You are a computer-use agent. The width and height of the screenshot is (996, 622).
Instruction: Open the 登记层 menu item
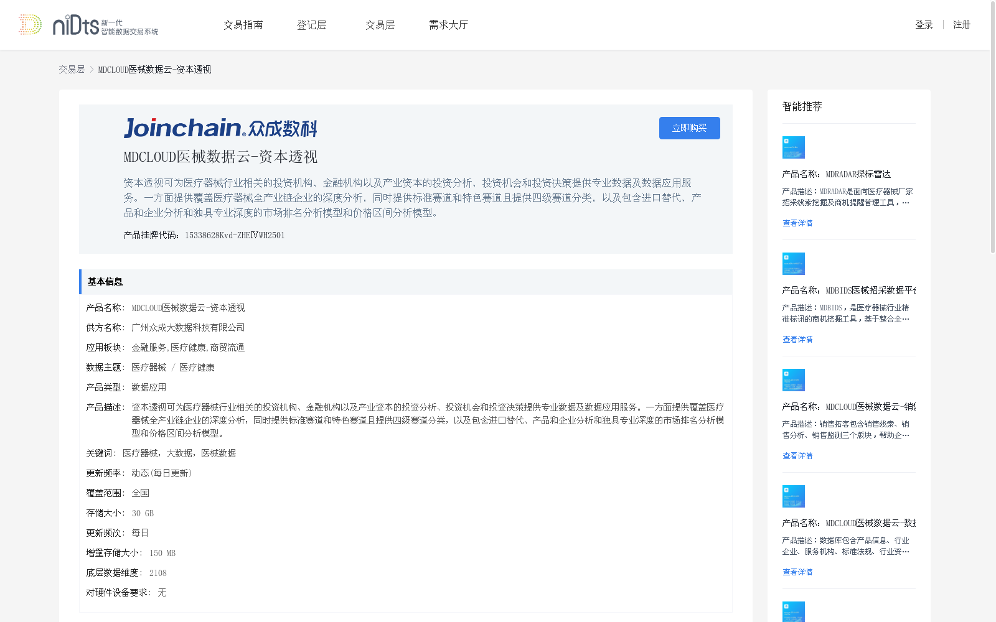(312, 25)
